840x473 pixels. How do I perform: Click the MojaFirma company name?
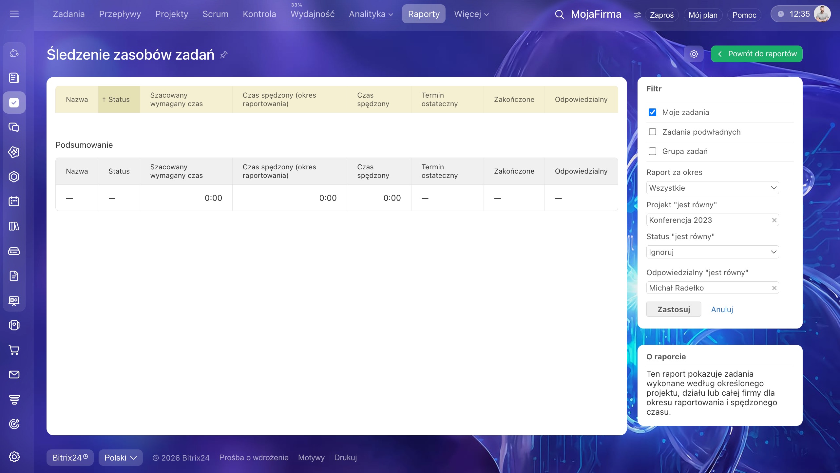coord(596,14)
